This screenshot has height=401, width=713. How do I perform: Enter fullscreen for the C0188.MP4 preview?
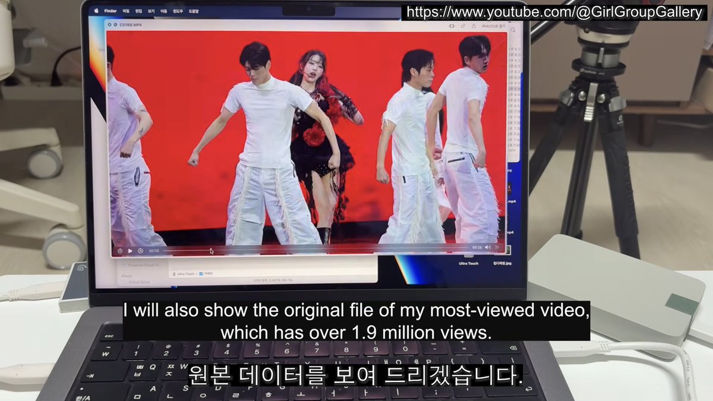(115, 24)
